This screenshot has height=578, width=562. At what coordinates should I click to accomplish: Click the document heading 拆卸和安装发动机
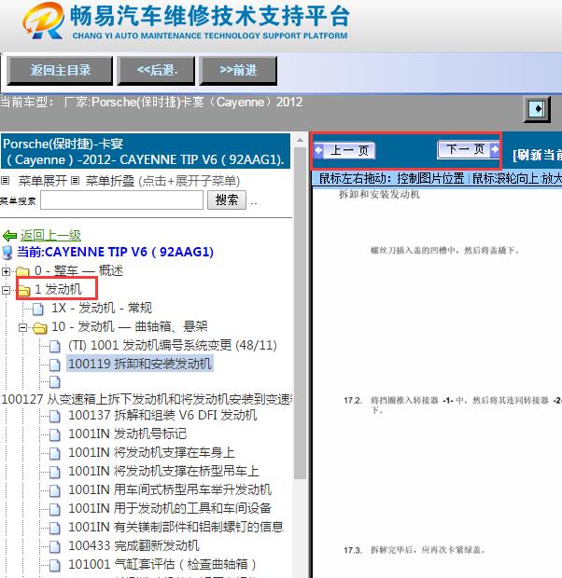pyautogui.click(x=379, y=194)
